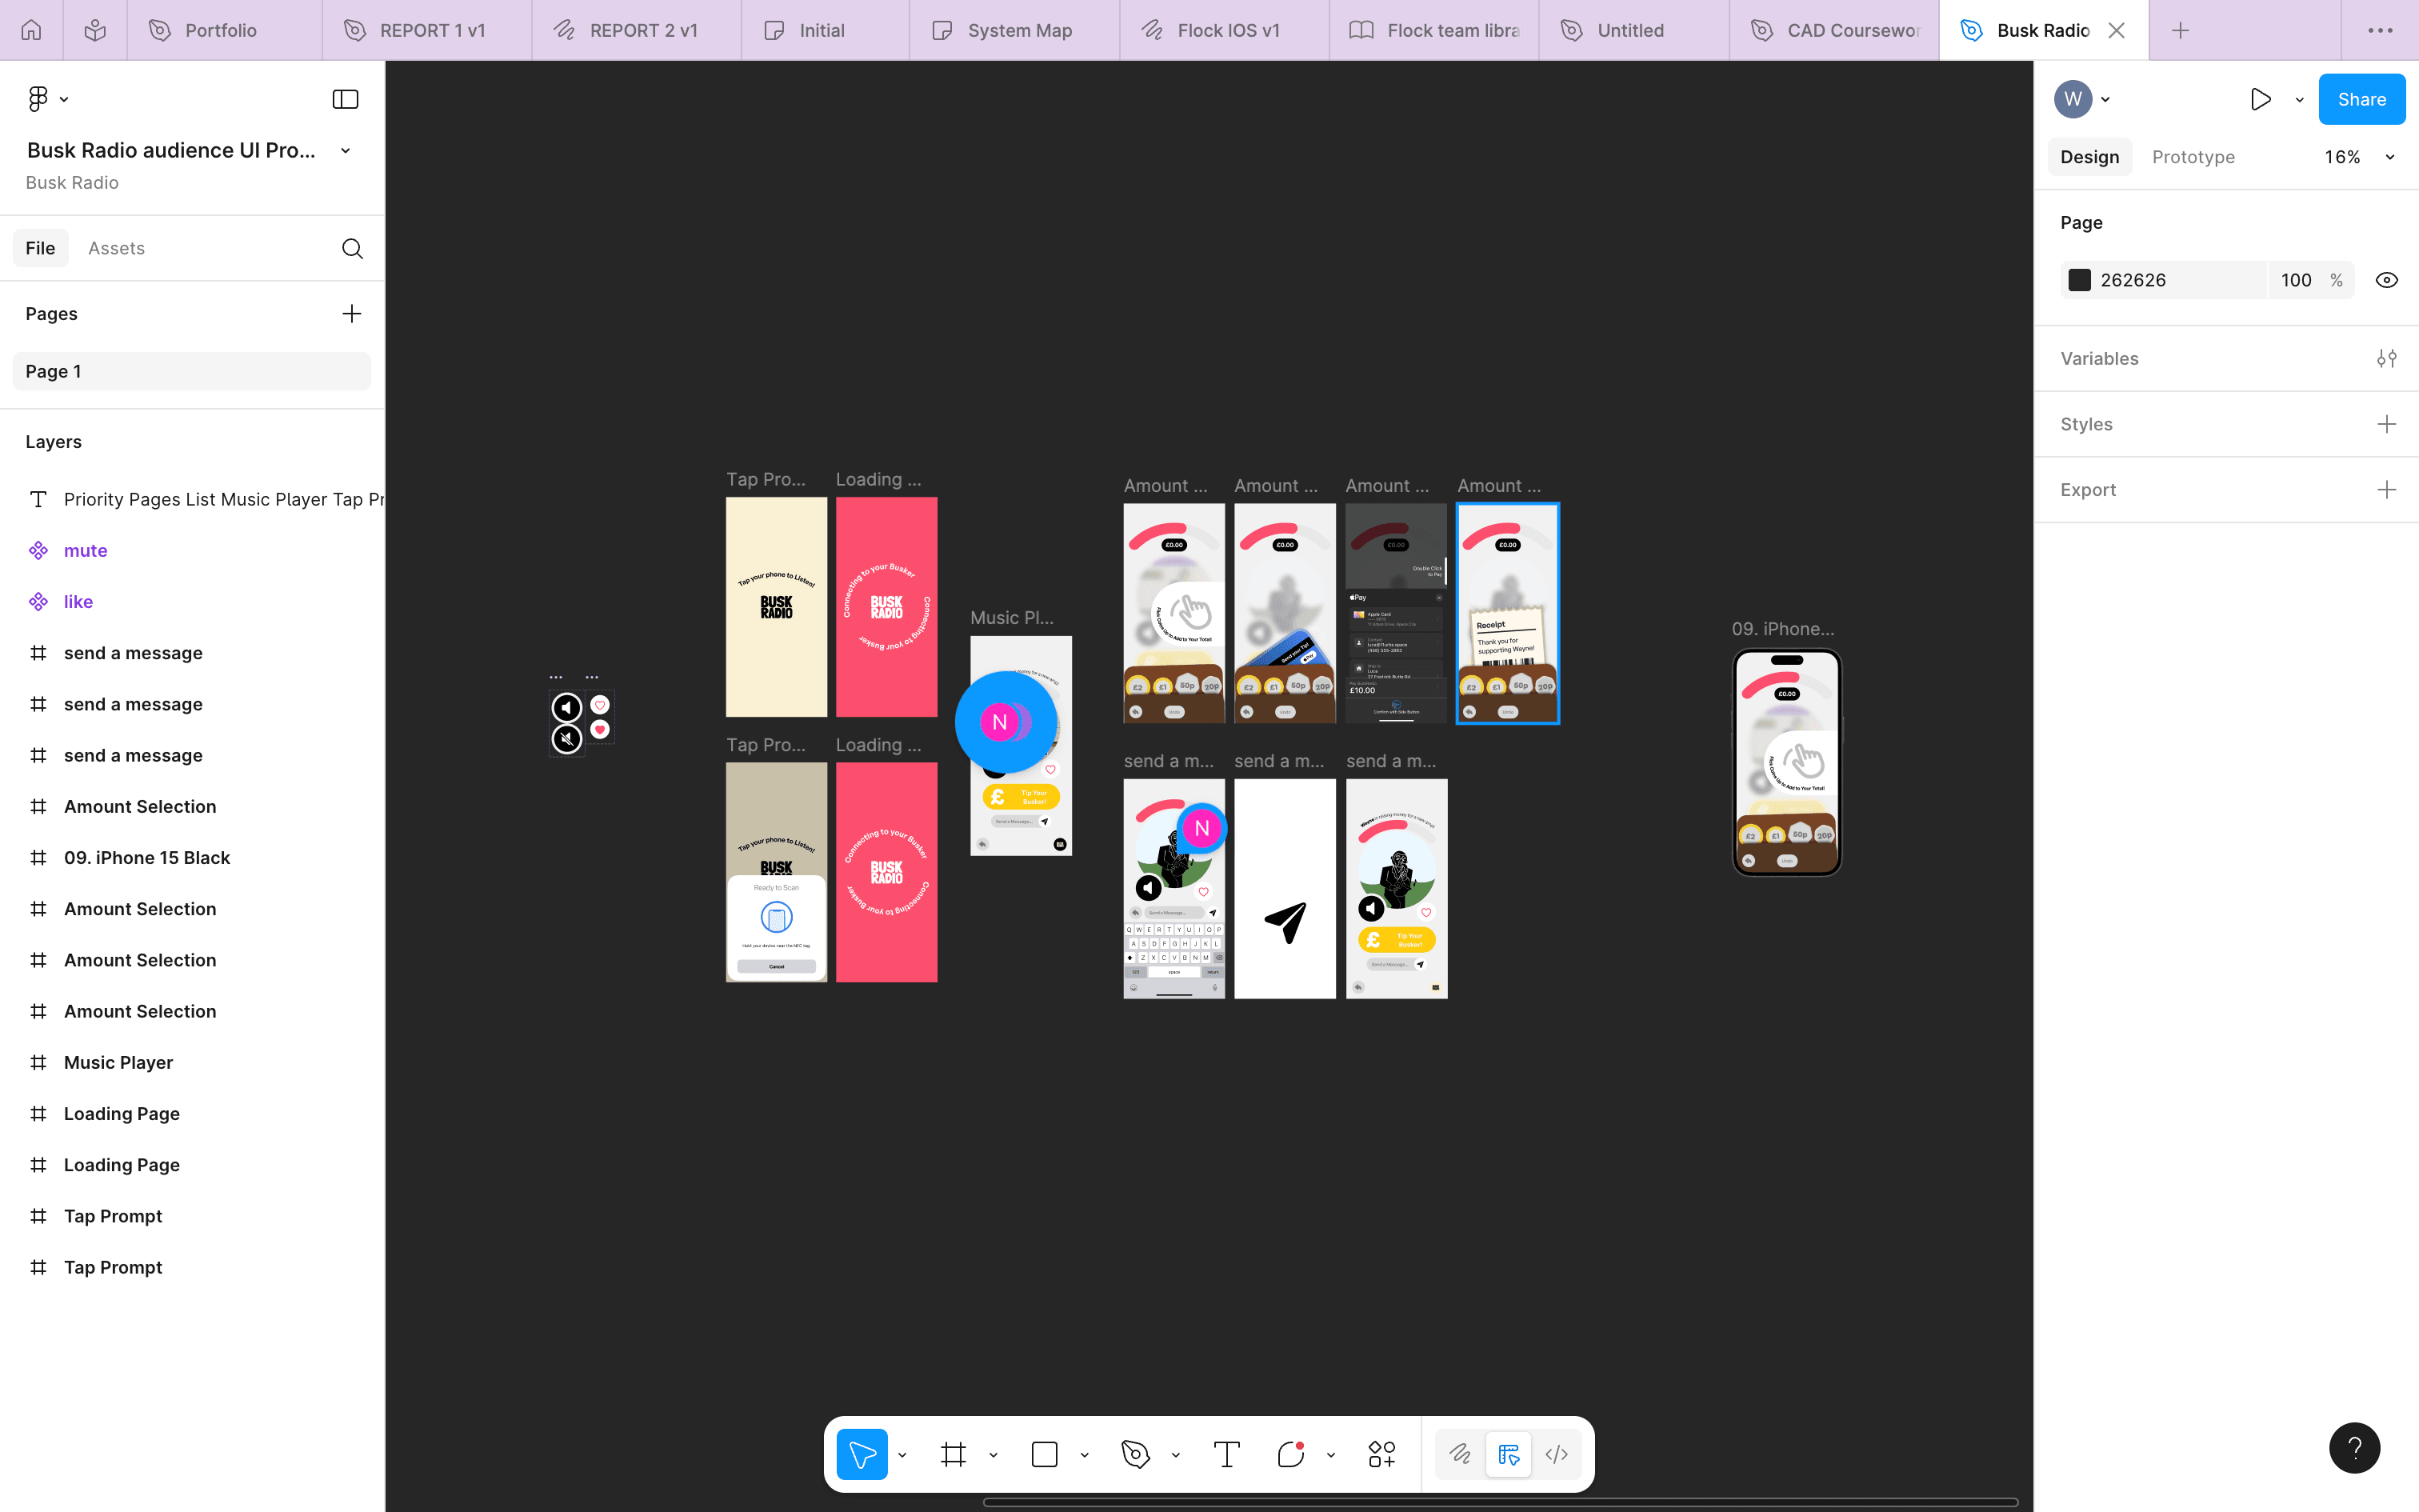Select the Pen tool
Image resolution: width=2419 pixels, height=1512 pixels.
coord(1134,1454)
